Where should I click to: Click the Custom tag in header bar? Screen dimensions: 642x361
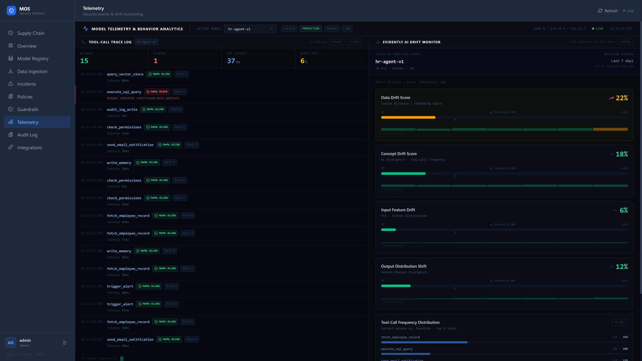pyautogui.click(x=332, y=28)
